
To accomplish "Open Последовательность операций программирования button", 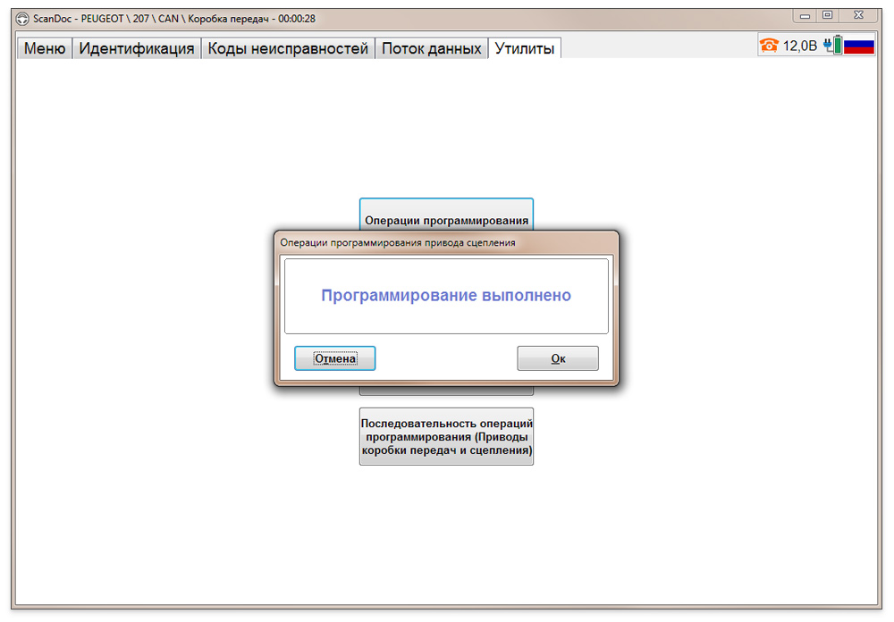I will pos(446,437).
